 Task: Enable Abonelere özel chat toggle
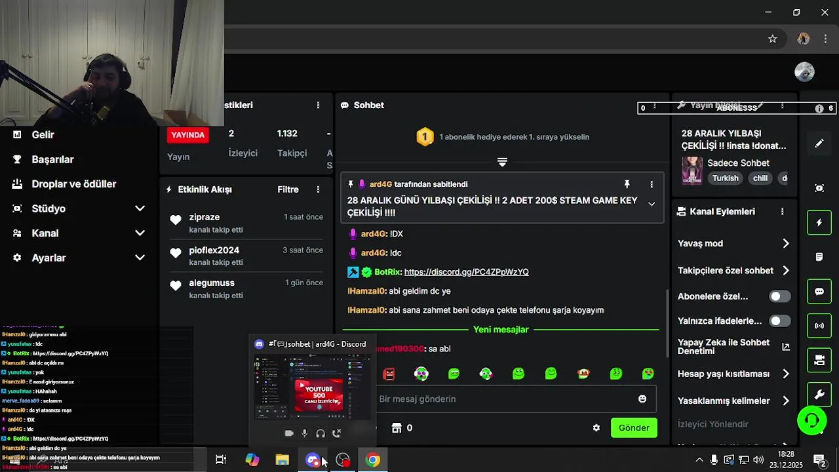[x=779, y=296]
